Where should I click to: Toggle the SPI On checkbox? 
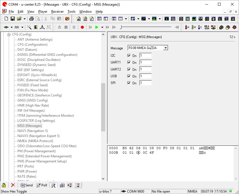point(129,83)
